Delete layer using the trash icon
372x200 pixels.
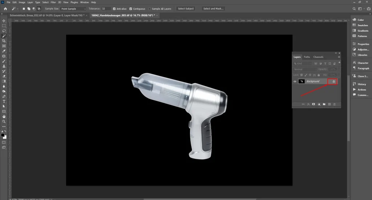(x=335, y=104)
